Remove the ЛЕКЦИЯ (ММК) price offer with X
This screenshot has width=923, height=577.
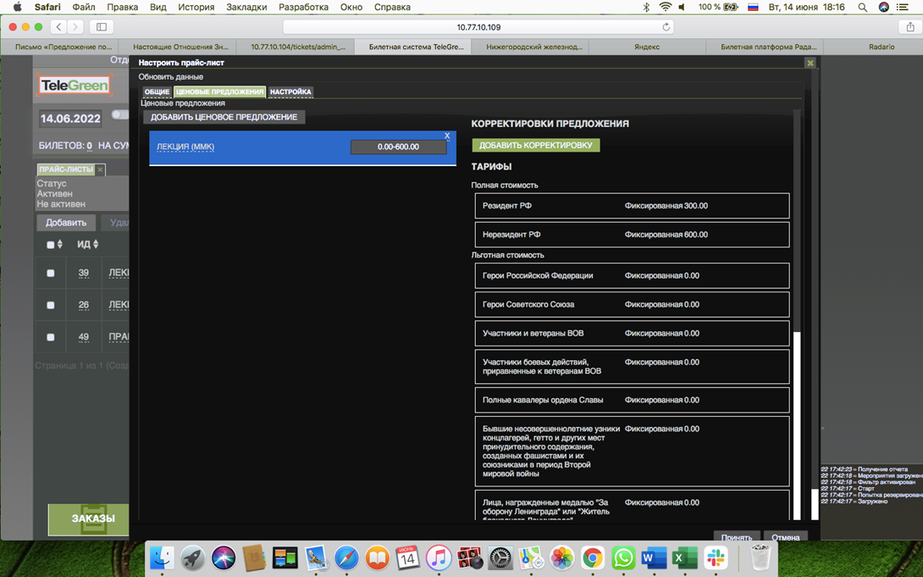click(447, 136)
